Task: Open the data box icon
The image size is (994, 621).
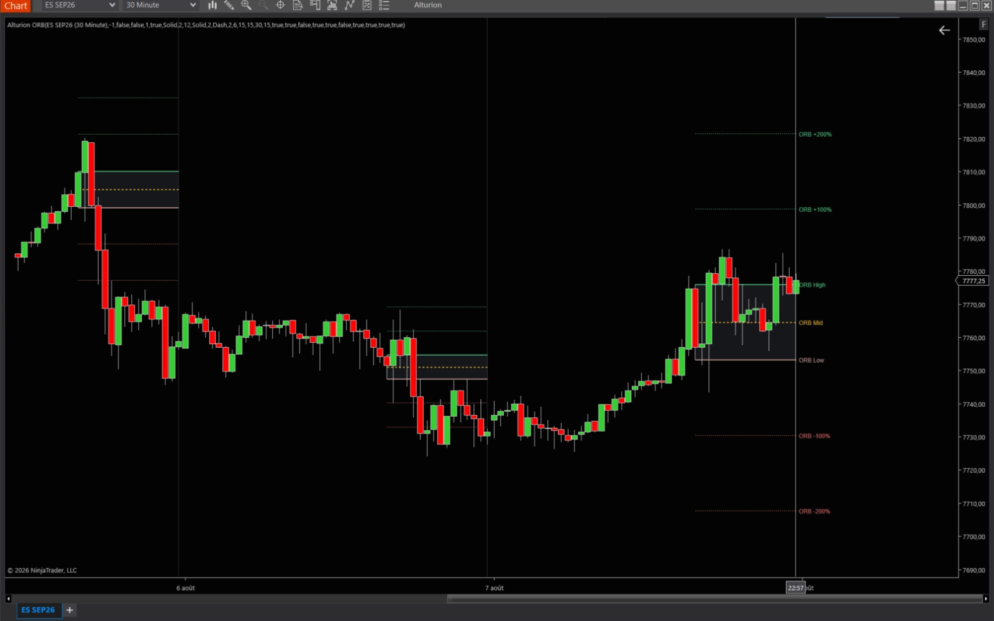Action: [x=298, y=5]
